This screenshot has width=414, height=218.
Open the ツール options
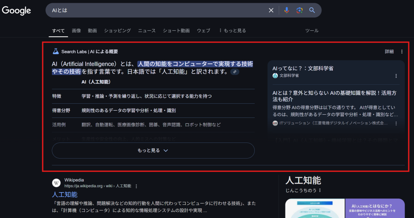pyautogui.click(x=312, y=31)
